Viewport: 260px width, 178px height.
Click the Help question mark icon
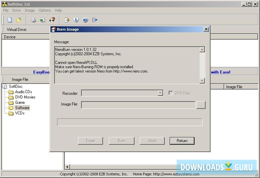click(85, 20)
